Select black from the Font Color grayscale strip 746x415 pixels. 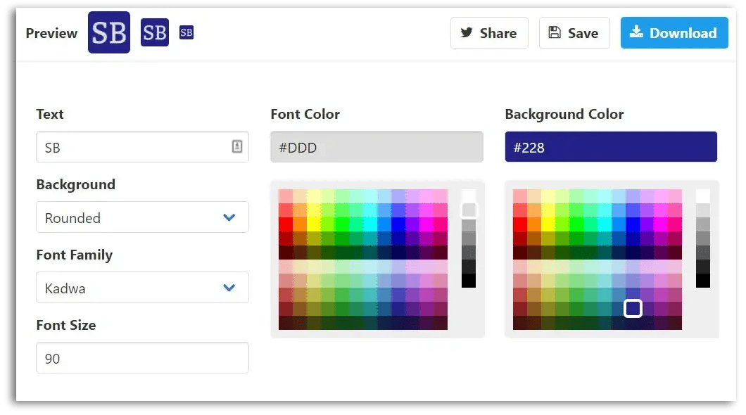[x=469, y=281]
